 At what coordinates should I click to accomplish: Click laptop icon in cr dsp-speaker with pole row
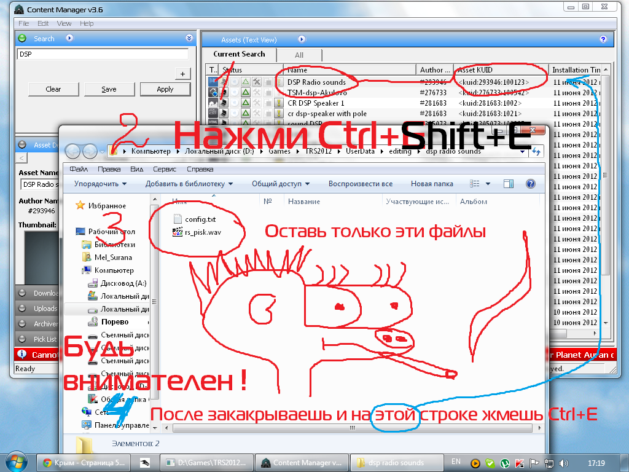point(224,114)
